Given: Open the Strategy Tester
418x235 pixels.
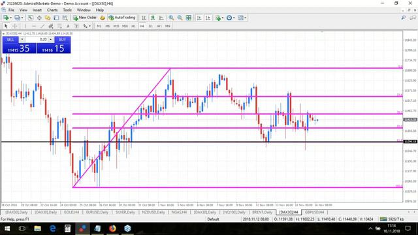Looking at the screenshot, I should coord(65,18).
